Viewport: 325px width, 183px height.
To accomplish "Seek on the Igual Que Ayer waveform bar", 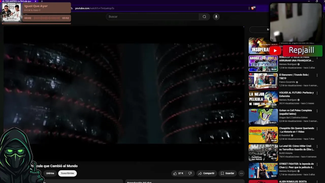I will point(47,18).
